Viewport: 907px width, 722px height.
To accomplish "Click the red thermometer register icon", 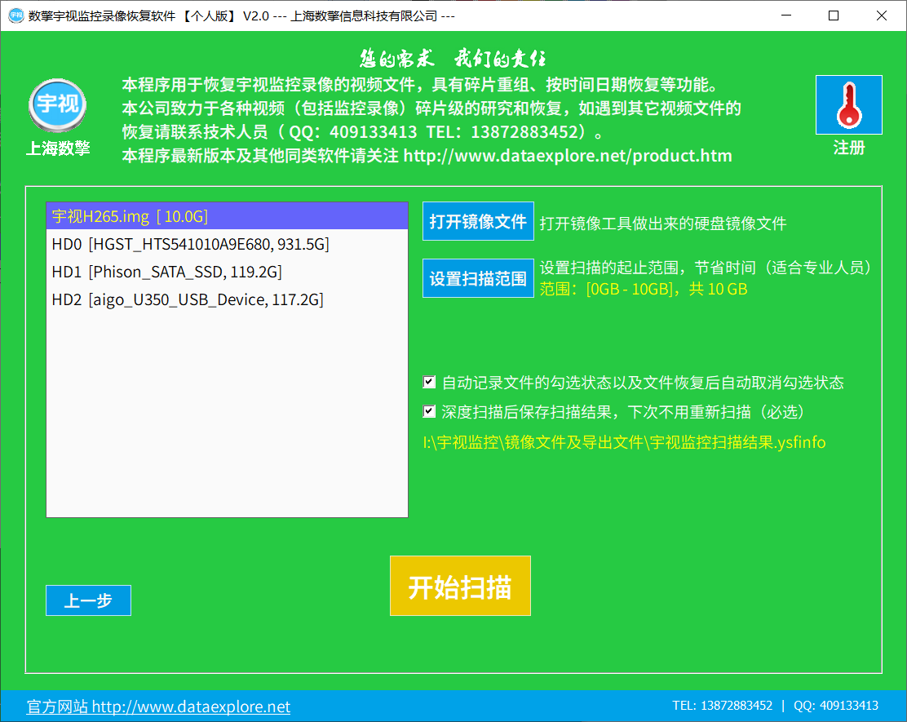I will [x=848, y=104].
